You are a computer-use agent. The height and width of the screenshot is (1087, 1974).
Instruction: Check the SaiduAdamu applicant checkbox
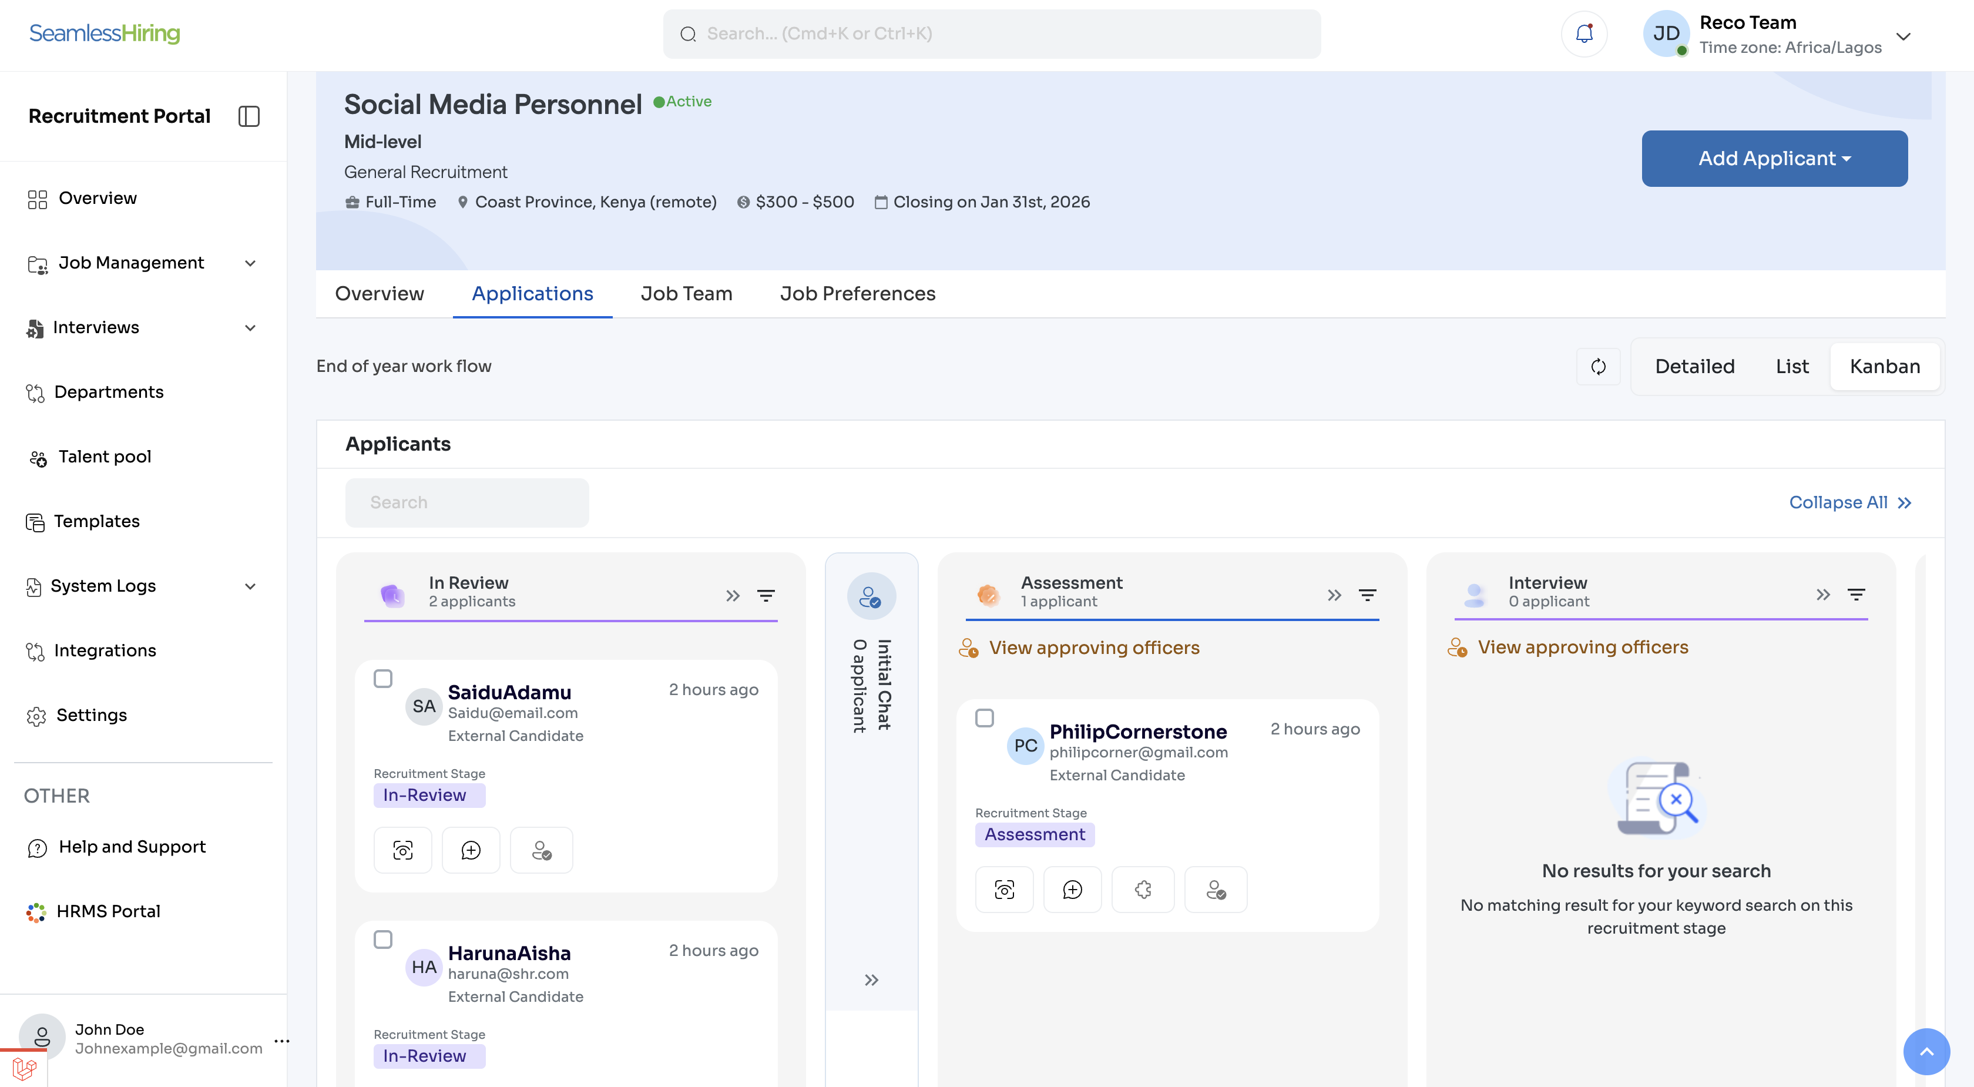[x=383, y=679]
